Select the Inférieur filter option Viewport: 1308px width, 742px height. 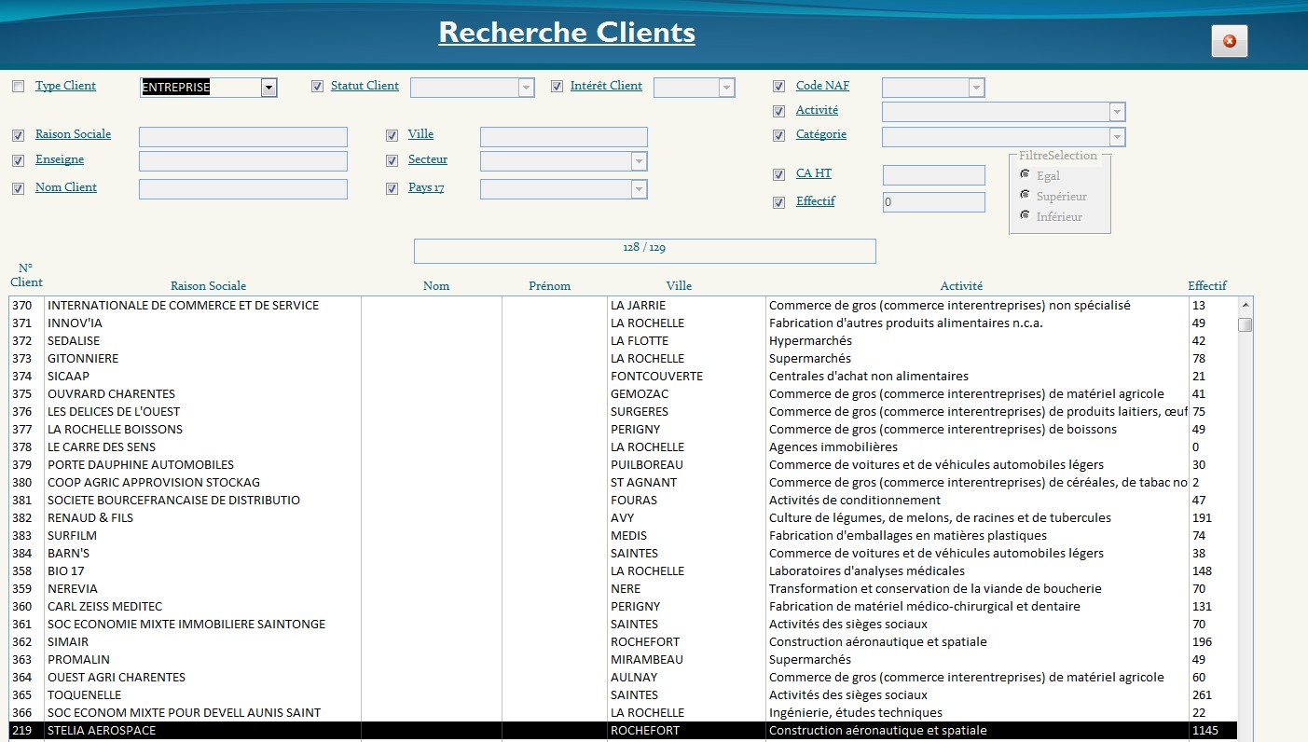point(1025,215)
